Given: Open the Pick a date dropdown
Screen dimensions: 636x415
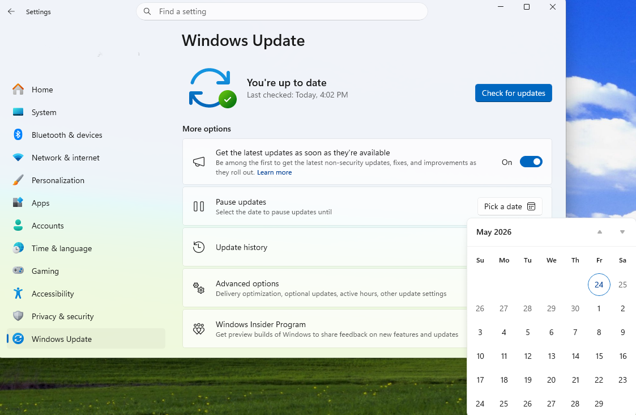Looking at the screenshot, I should pyautogui.click(x=510, y=206).
